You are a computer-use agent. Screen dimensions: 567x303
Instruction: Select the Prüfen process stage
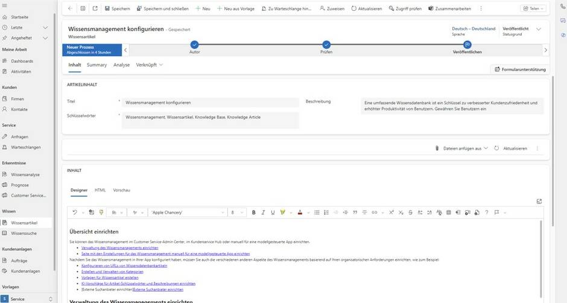click(x=326, y=45)
